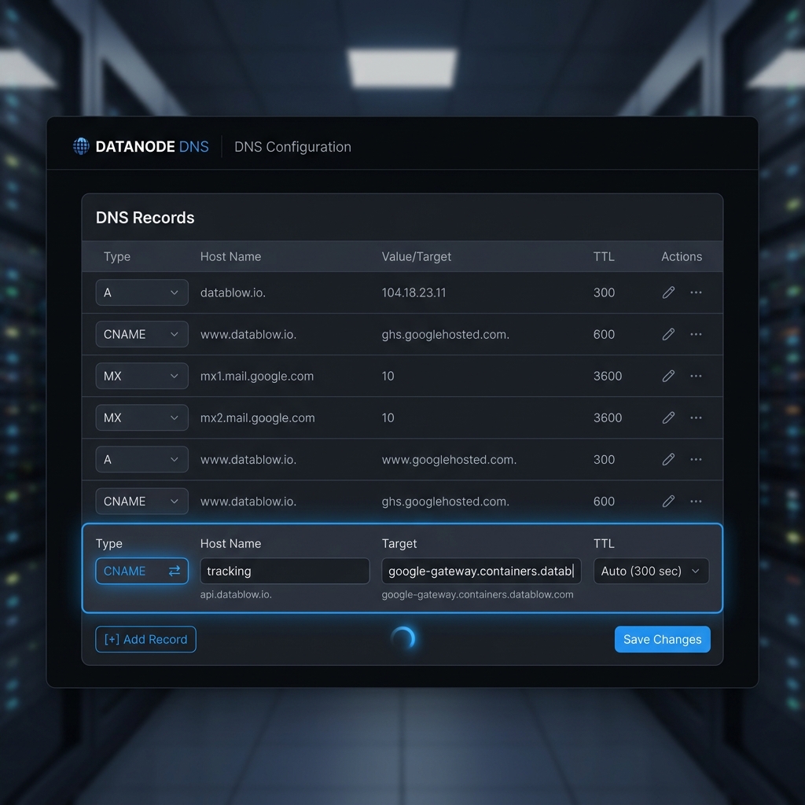The image size is (805, 805).
Task: Open Type dropdown for mx2.mail.google.com row
Action: 142,417
